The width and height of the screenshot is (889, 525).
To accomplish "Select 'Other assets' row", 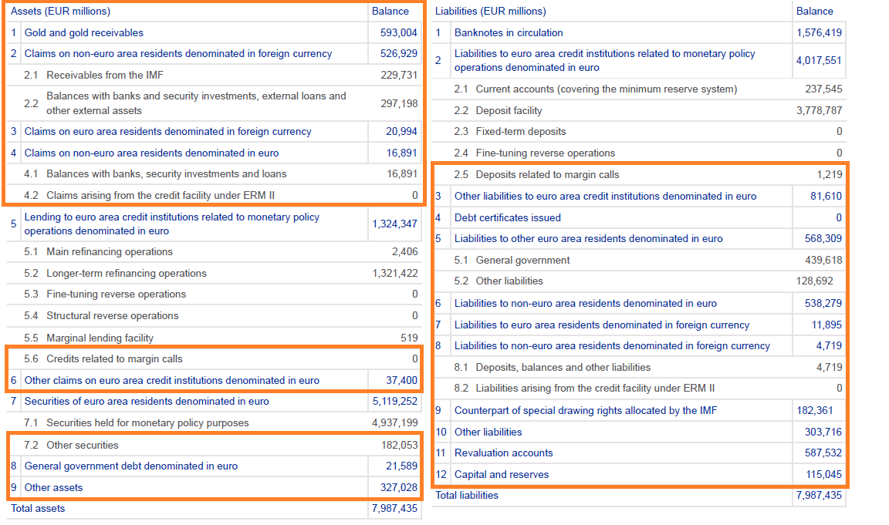I will point(53,487).
